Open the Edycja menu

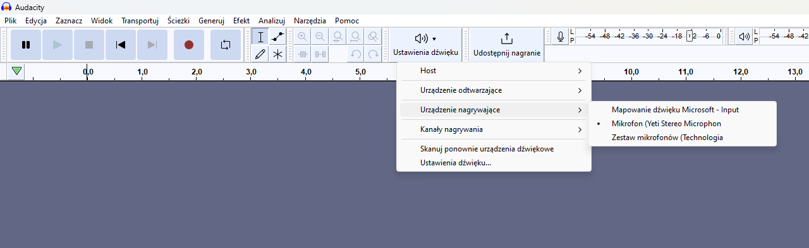(36, 21)
